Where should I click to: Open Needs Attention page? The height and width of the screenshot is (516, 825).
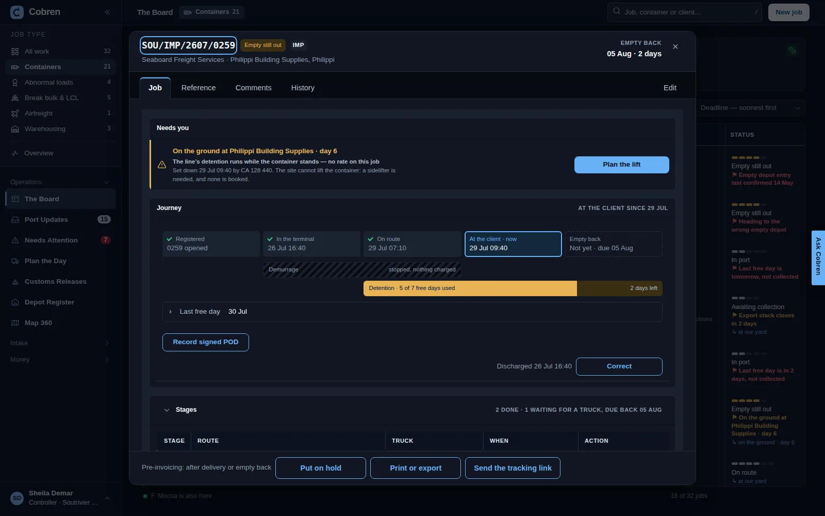click(61, 240)
